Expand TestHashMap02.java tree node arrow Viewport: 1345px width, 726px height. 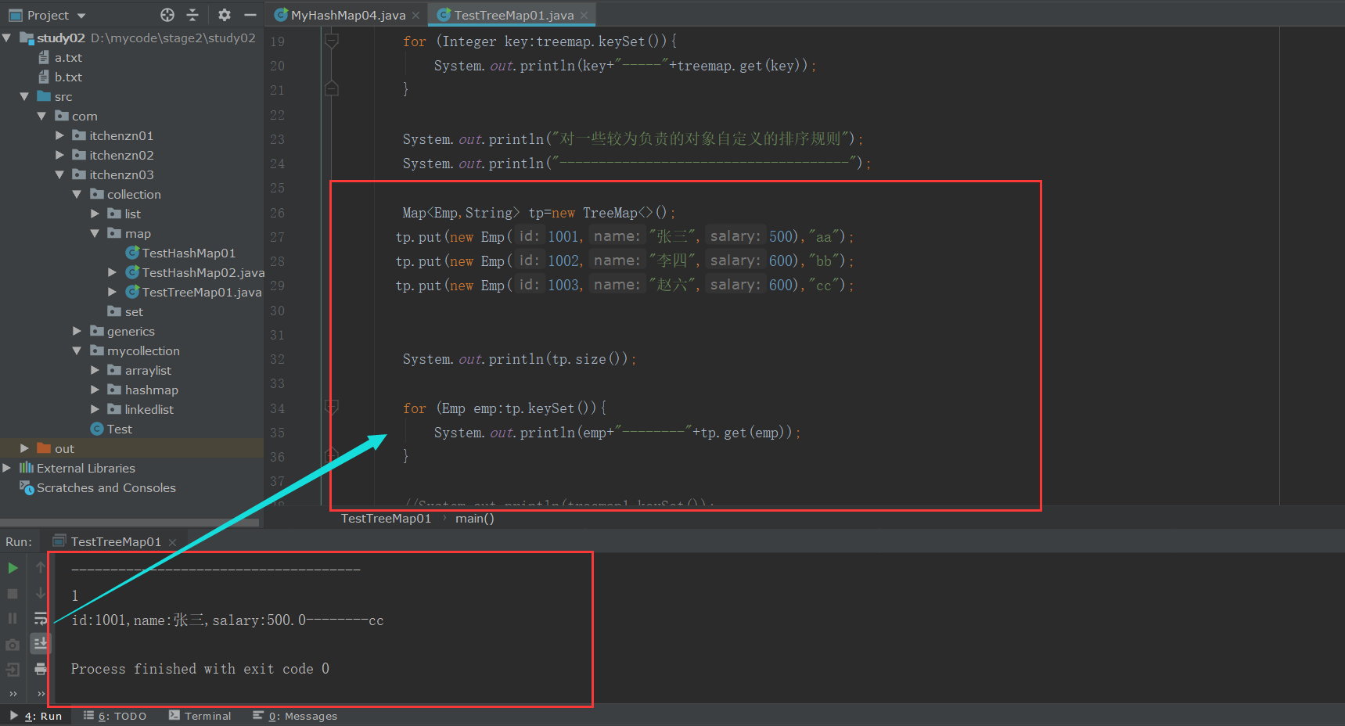pos(112,272)
